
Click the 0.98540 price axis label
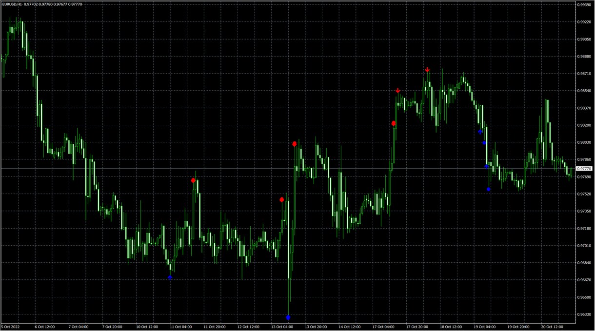584,91
